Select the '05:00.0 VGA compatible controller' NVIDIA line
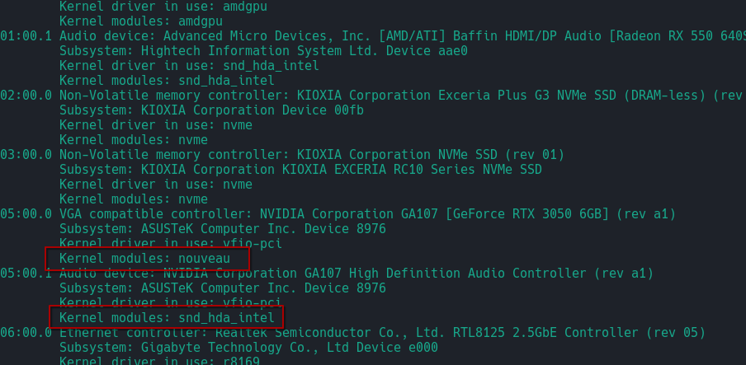 tap(338, 214)
